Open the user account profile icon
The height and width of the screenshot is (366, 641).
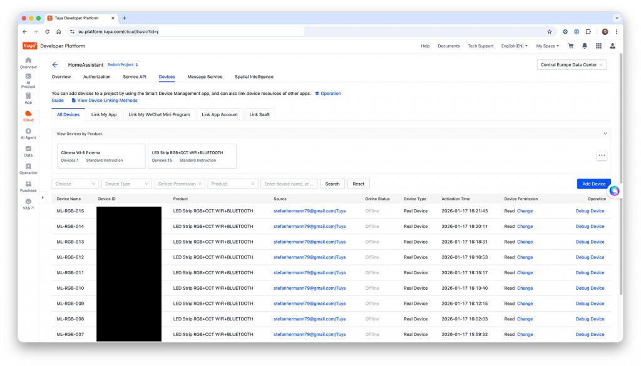pyautogui.click(x=612, y=46)
